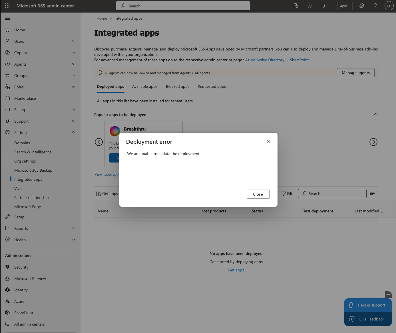Click the Get apps toolbar button
The image size is (396, 333).
coord(107,194)
